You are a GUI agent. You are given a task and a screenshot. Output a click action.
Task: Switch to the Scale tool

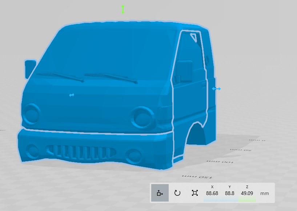pos(195,193)
